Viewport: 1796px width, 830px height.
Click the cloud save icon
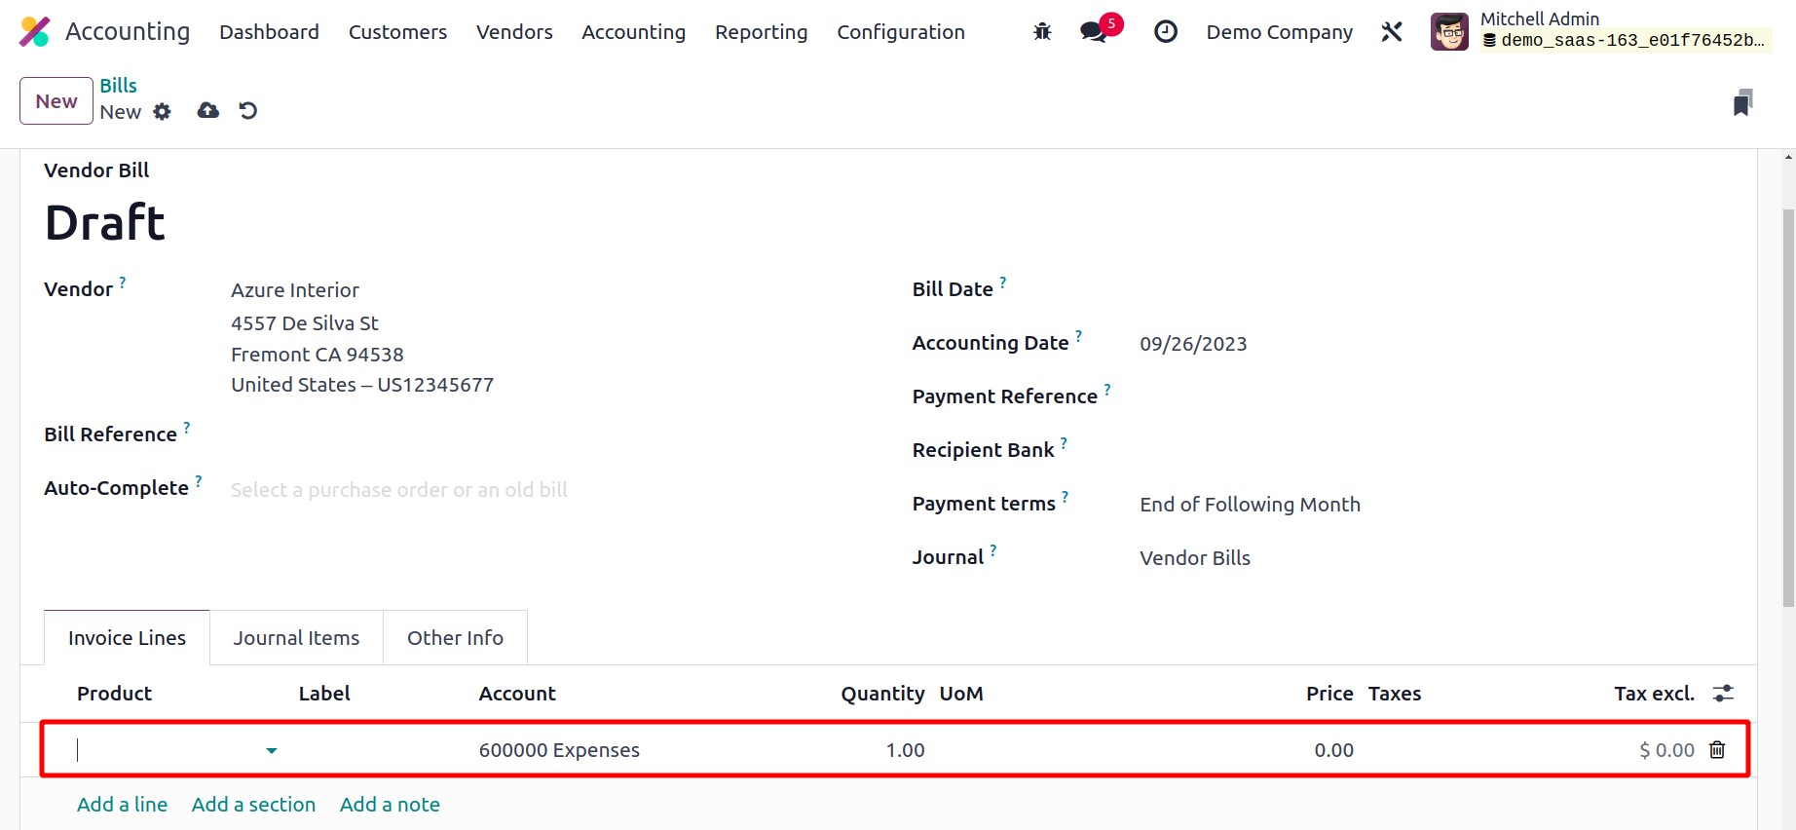(x=207, y=111)
